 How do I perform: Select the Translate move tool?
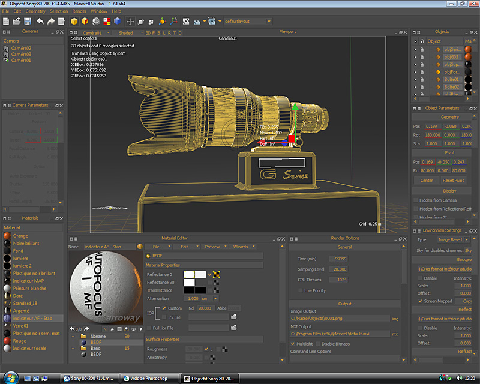[130, 22]
